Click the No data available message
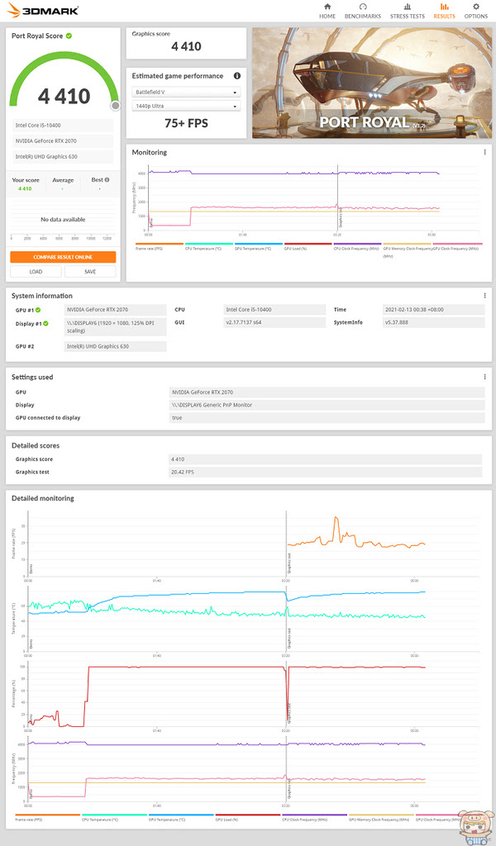Viewport: 496px width, 846px height. [x=63, y=220]
